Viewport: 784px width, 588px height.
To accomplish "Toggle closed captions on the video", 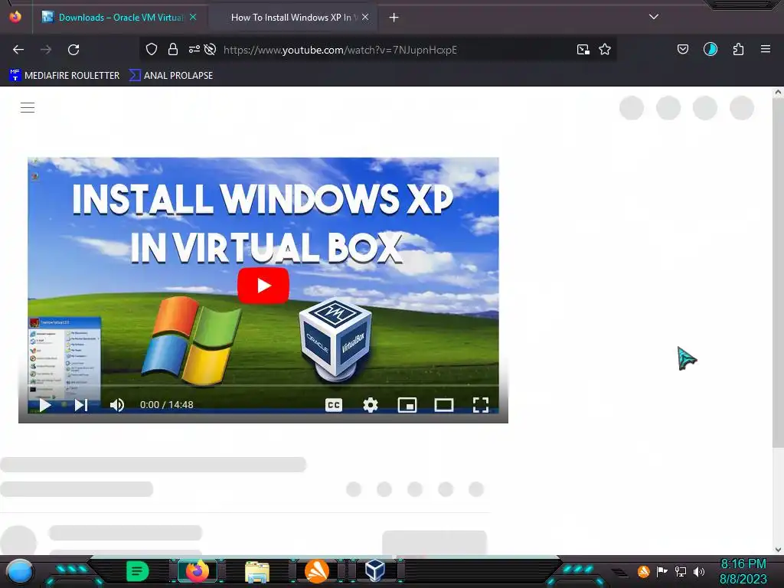I will (x=334, y=405).
